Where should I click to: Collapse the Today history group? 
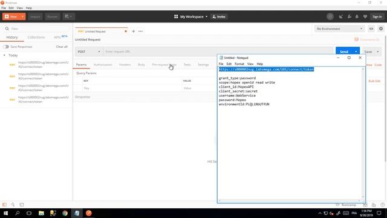click(4, 55)
